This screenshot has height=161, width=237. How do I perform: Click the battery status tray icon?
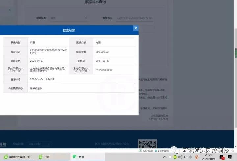coord(185,157)
